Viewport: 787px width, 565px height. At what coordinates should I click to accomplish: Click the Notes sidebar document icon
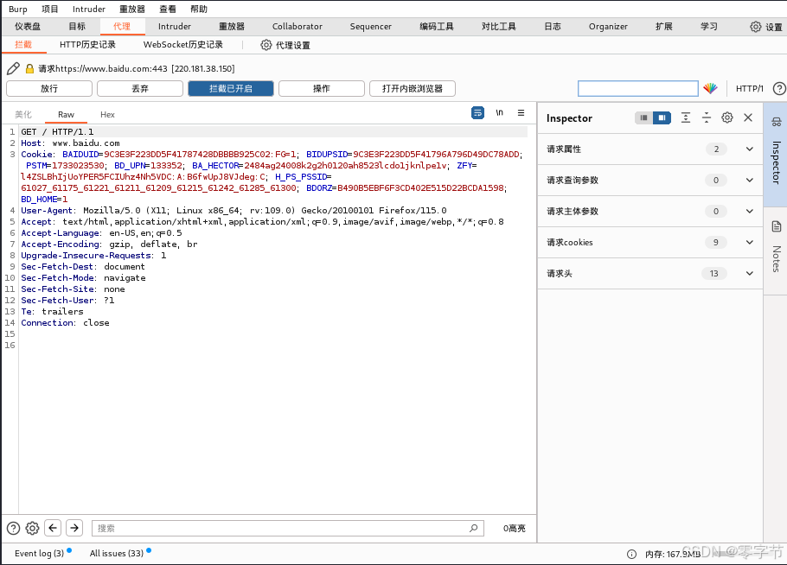(776, 226)
